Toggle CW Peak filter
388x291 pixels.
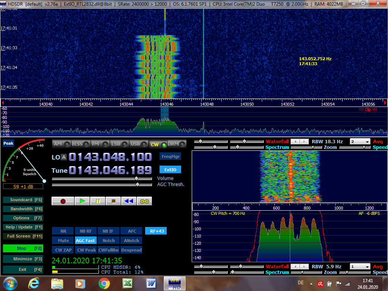tap(86, 250)
